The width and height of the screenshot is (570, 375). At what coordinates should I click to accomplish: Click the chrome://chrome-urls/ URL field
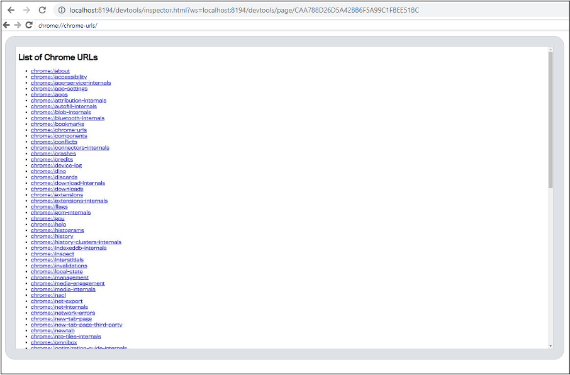click(302, 25)
